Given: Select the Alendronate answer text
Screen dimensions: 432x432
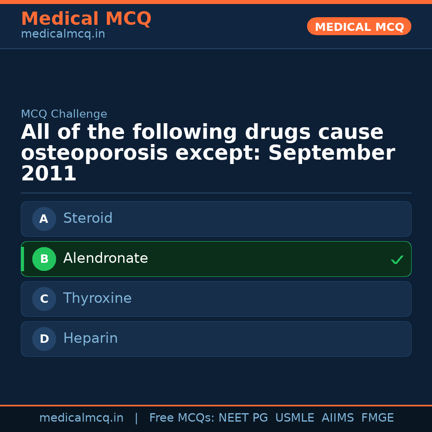Looking at the screenshot, I should 106,258.
